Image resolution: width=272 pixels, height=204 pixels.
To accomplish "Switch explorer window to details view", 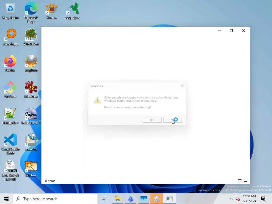I will pos(240,181).
